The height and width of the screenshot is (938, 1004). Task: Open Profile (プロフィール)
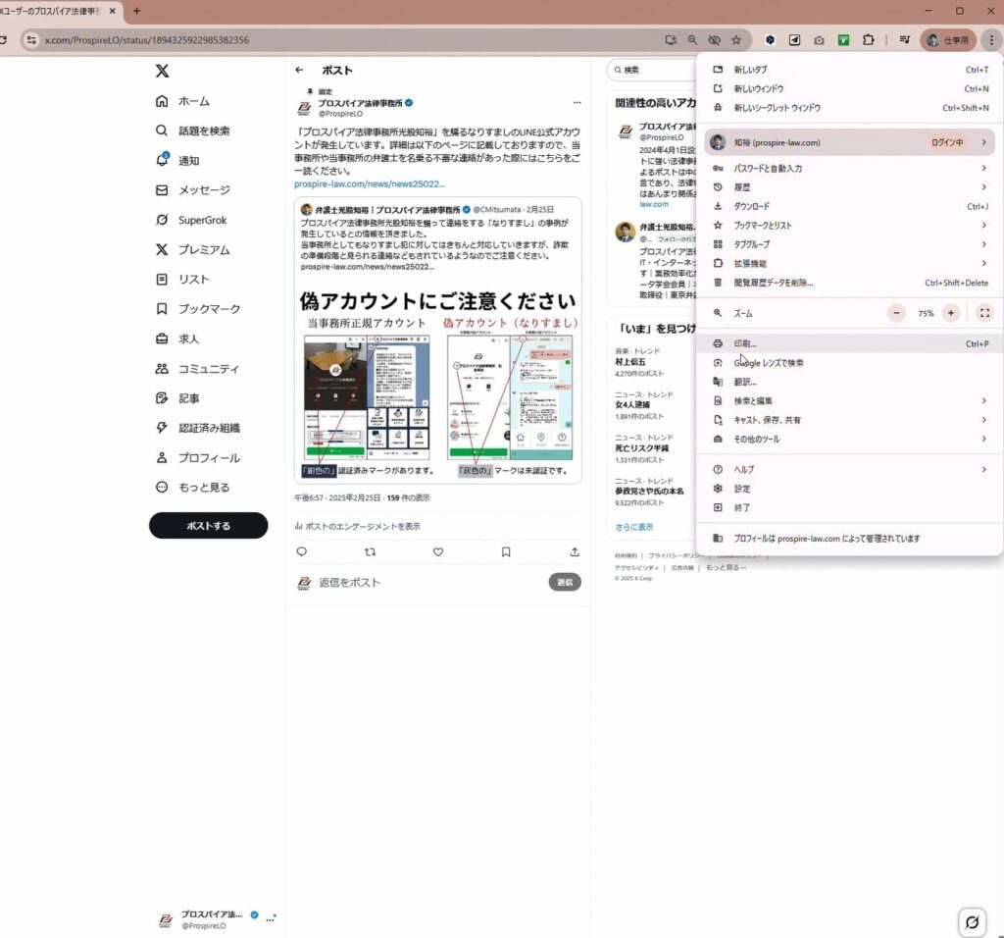coord(198,457)
